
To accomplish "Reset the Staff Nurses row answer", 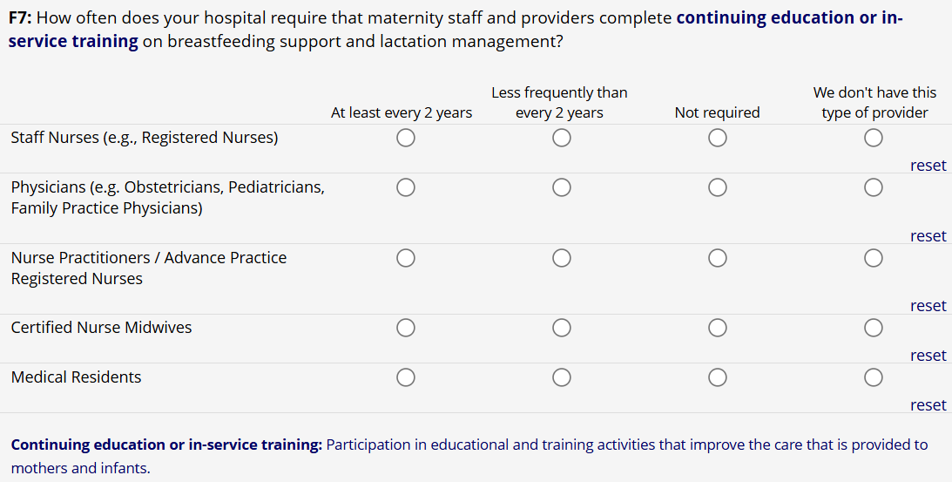I will 928,166.
